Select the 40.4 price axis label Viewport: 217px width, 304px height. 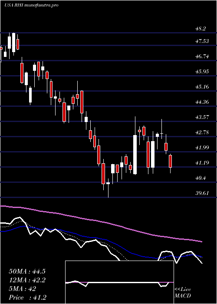point(201,178)
